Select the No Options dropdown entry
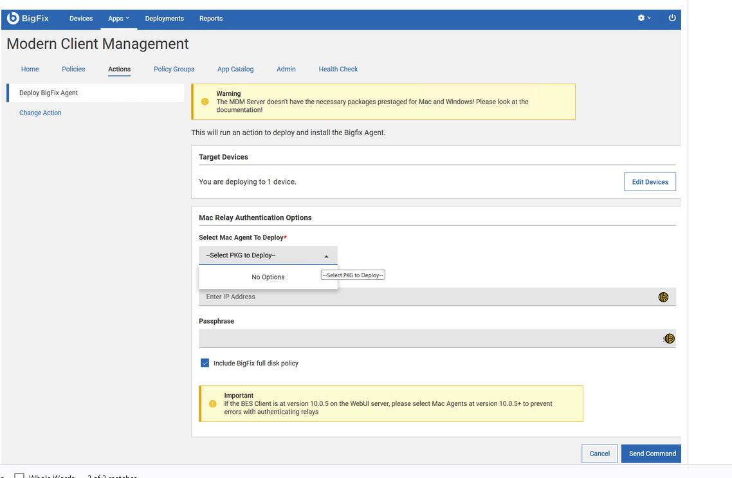The width and height of the screenshot is (732, 478). coord(268,277)
